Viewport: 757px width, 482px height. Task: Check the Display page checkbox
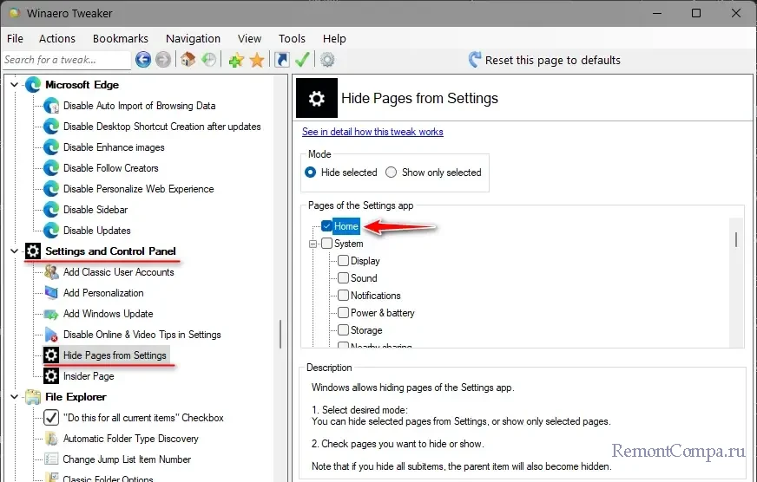tap(344, 261)
